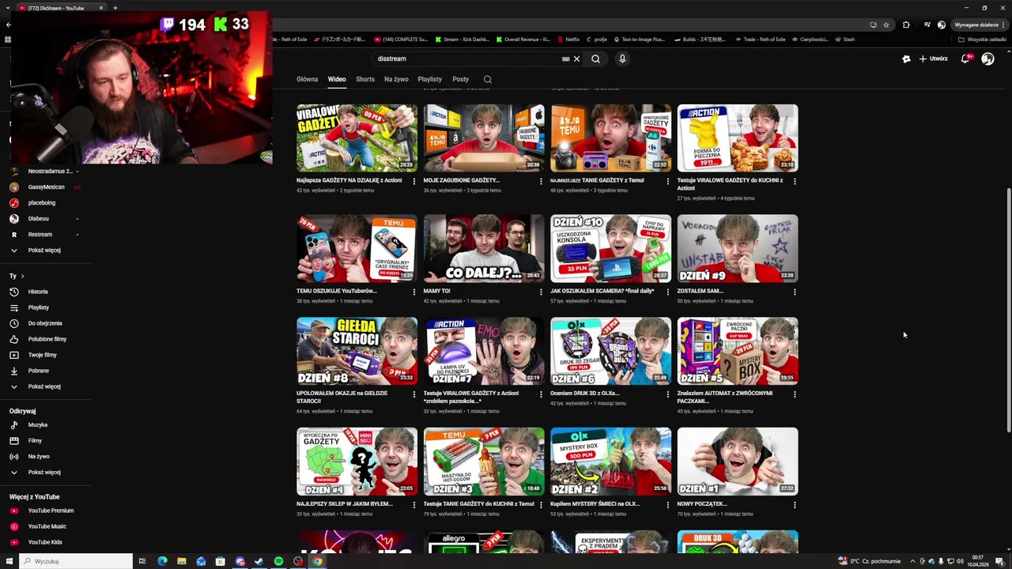Screen dimensions: 1012x569
Task: Open YouTube notifications bell
Action: pyautogui.click(x=965, y=58)
